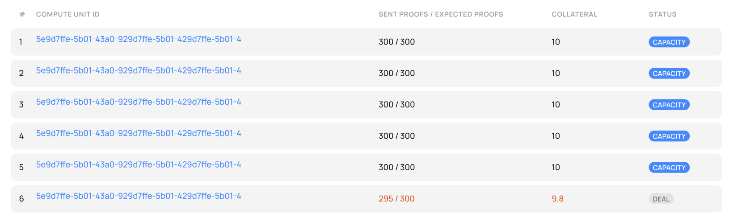The width and height of the screenshot is (733, 222).
Task: Click the '300 / 300' proofs value in row 3
Action: [x=396, y=105]
